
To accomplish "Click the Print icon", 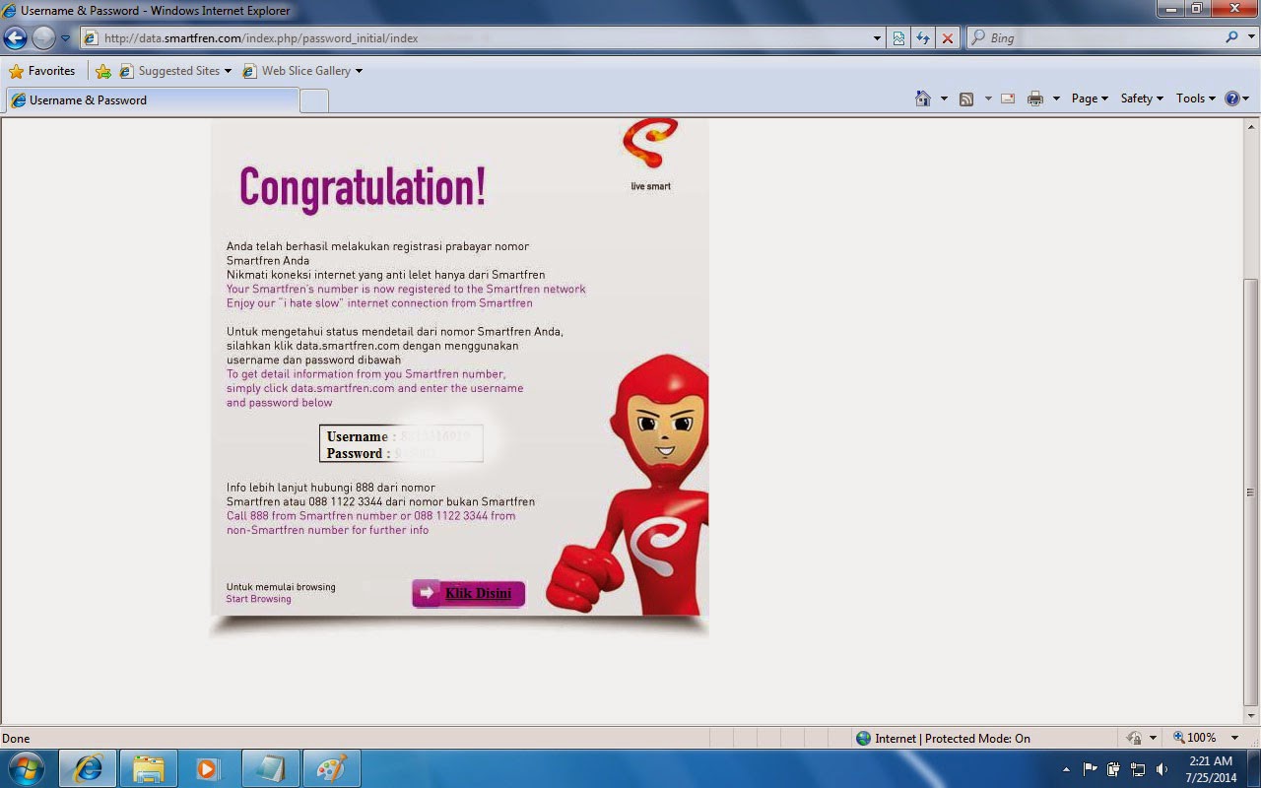I will click(x=1035, y=98).
